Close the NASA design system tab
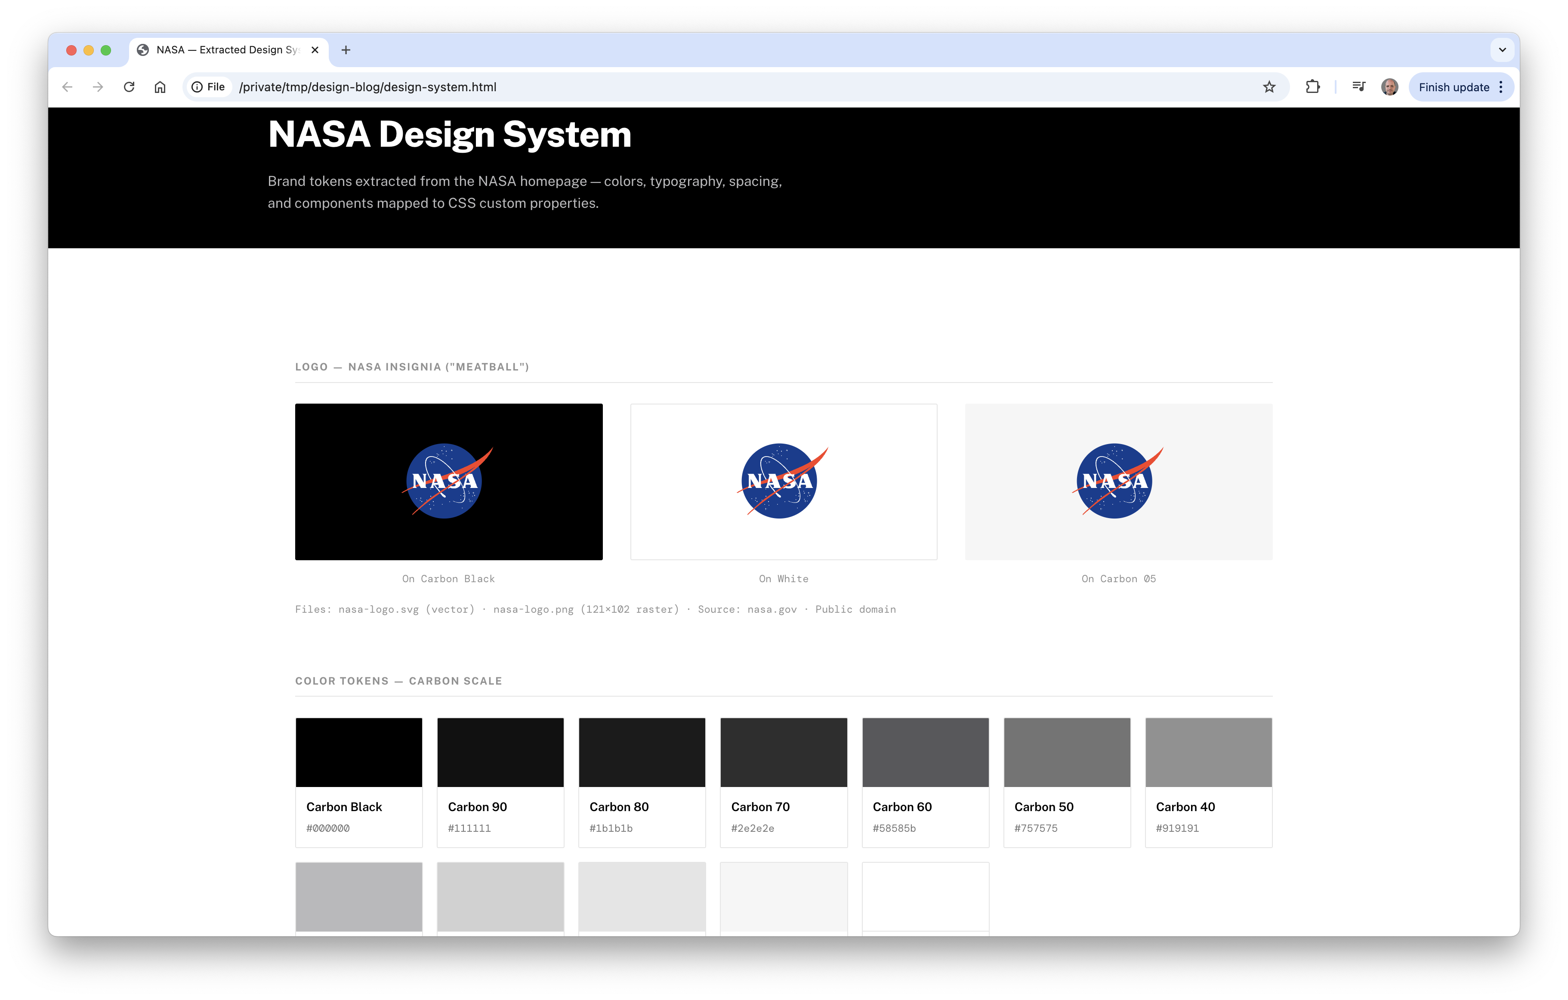The image size is (1568, 1000). [315, 50]
